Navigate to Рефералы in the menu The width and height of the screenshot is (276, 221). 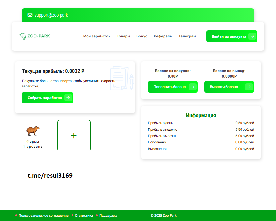tap(163, 36)
